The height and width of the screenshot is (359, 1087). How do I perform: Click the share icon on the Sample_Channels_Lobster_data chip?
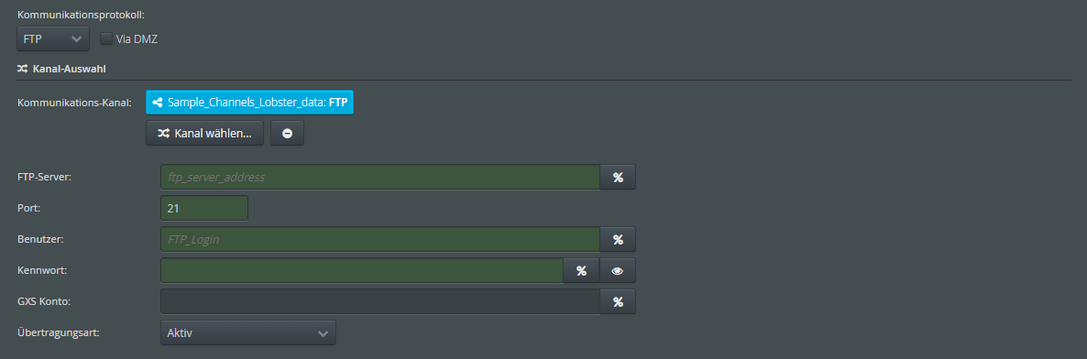click(158, 103)
